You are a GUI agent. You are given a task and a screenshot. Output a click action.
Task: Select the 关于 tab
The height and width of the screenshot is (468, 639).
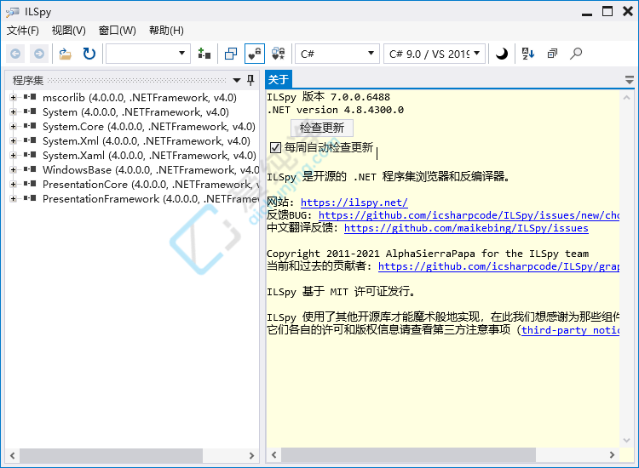coord(279,79)
